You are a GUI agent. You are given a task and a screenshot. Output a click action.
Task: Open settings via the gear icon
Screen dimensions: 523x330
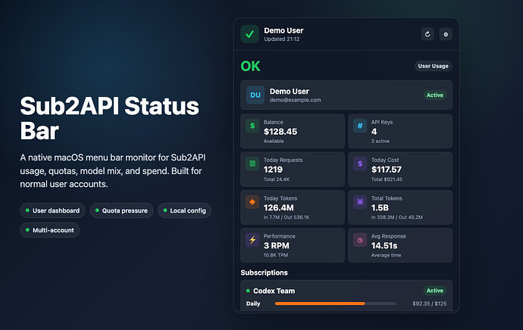tap(446, 34)
